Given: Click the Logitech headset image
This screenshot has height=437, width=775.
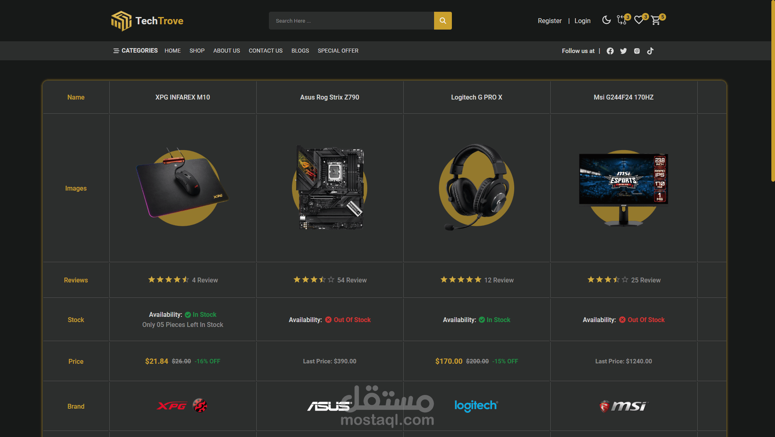Looking at the screenshot, I should (477, 188).
